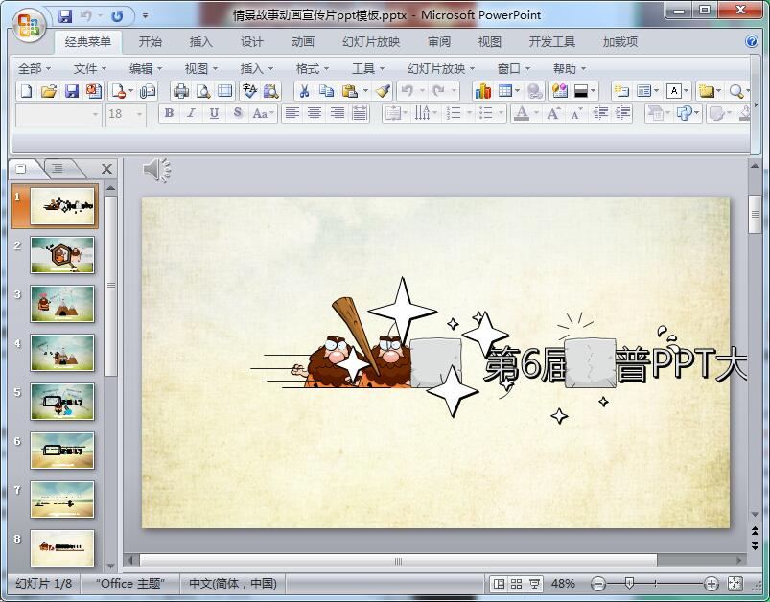Increase font size with large A icon

553,113
